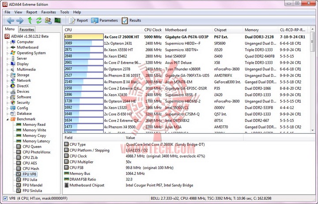Switch to the Favorites tab in the sidebar
The height and width of the screenshot is (204, 318).
(x=27, y=30)
